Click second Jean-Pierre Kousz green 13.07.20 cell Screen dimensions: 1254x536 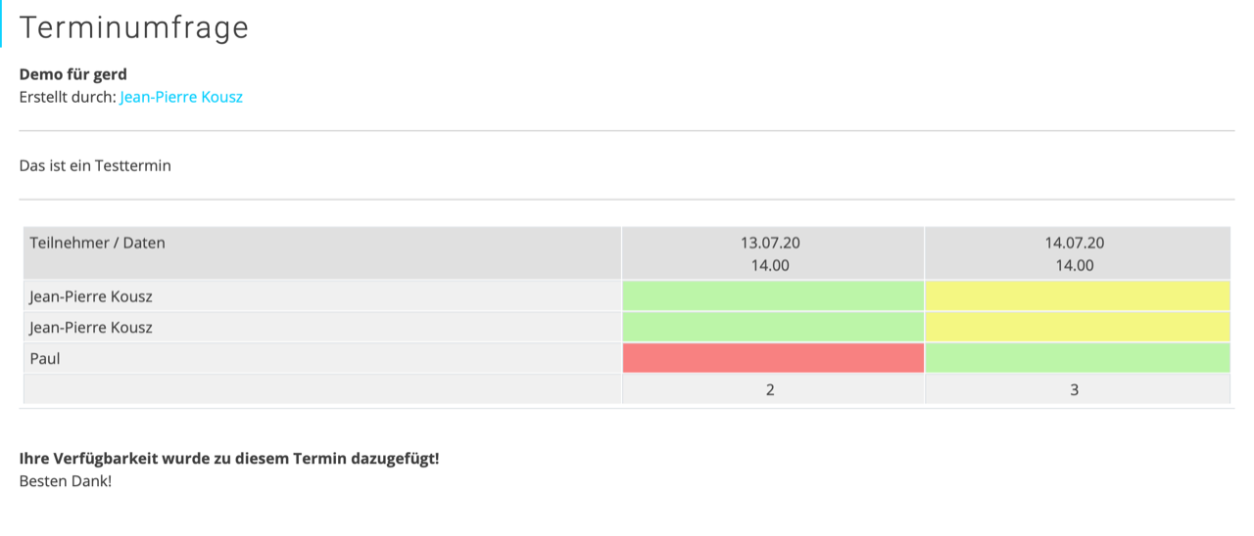773,328
